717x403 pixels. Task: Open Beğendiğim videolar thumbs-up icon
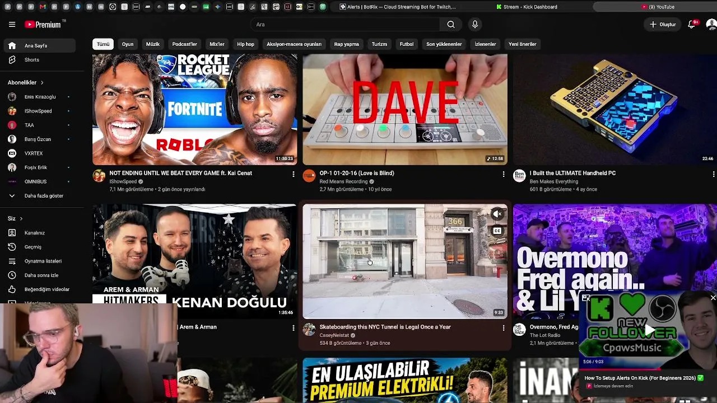12,289
